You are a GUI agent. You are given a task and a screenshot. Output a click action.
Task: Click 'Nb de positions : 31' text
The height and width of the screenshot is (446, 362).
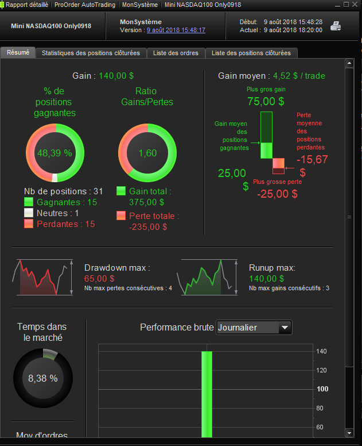(x=63, y=191)
